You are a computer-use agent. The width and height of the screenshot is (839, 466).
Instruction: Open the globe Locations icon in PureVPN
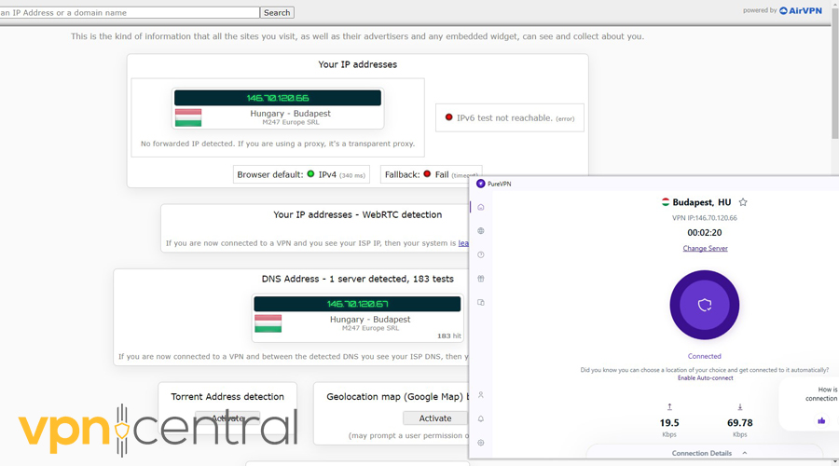(x=480, y=230)
